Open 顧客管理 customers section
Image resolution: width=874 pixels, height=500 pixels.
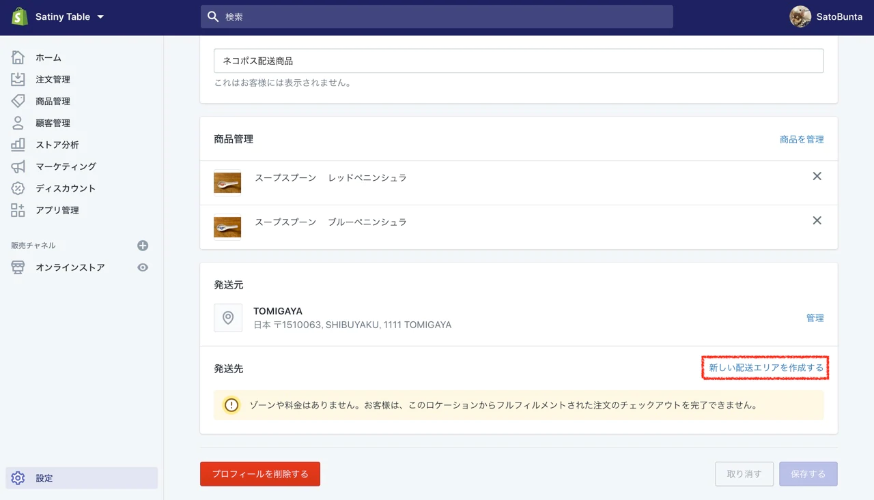pyautogui.click(x=53, y=123)
